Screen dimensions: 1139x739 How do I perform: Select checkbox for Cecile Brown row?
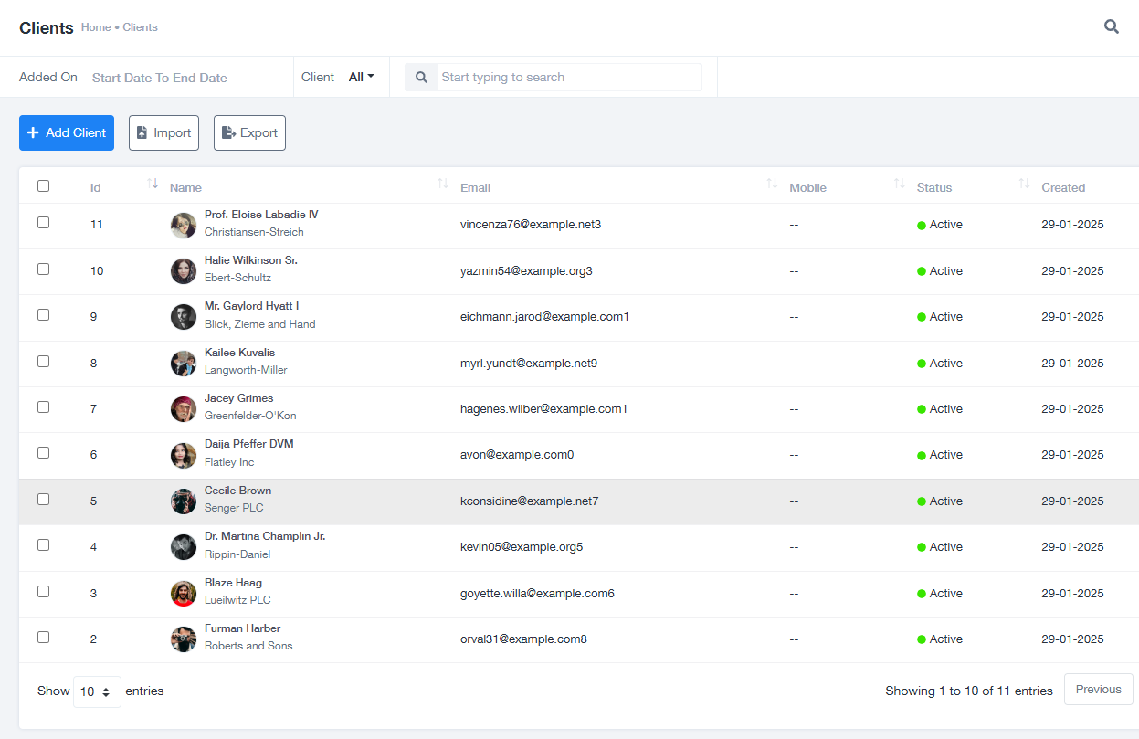tap(43, 500)
